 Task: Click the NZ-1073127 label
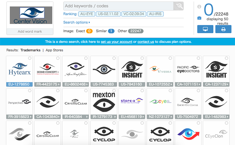160,117
